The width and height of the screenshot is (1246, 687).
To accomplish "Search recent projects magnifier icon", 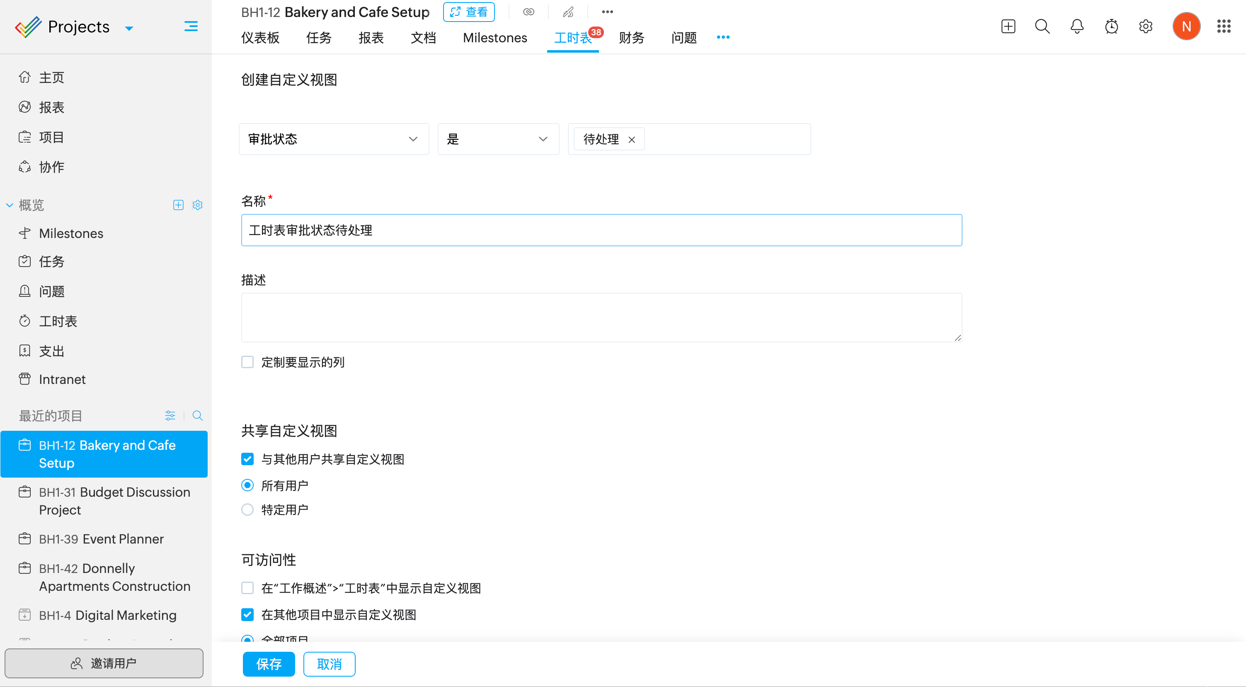I will (197, 415).
